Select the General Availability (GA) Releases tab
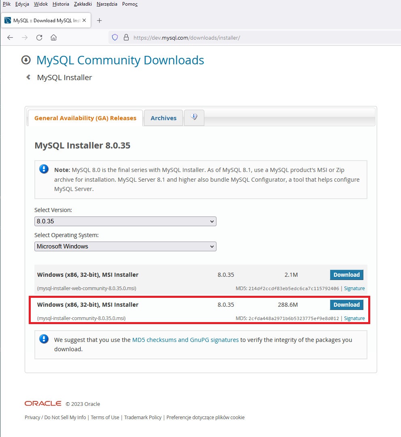401x437 pixels. 85,118
